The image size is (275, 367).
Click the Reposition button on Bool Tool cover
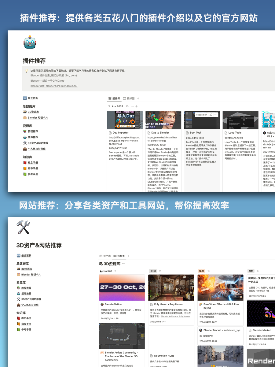[x=201, y=115]
